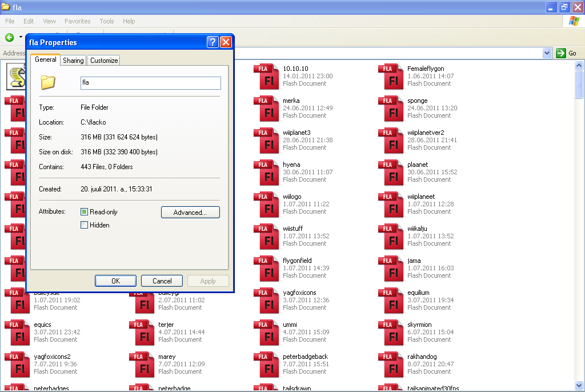
Task: Click the '443 Files, 0 Folders' text
Action: click(107, 167)
